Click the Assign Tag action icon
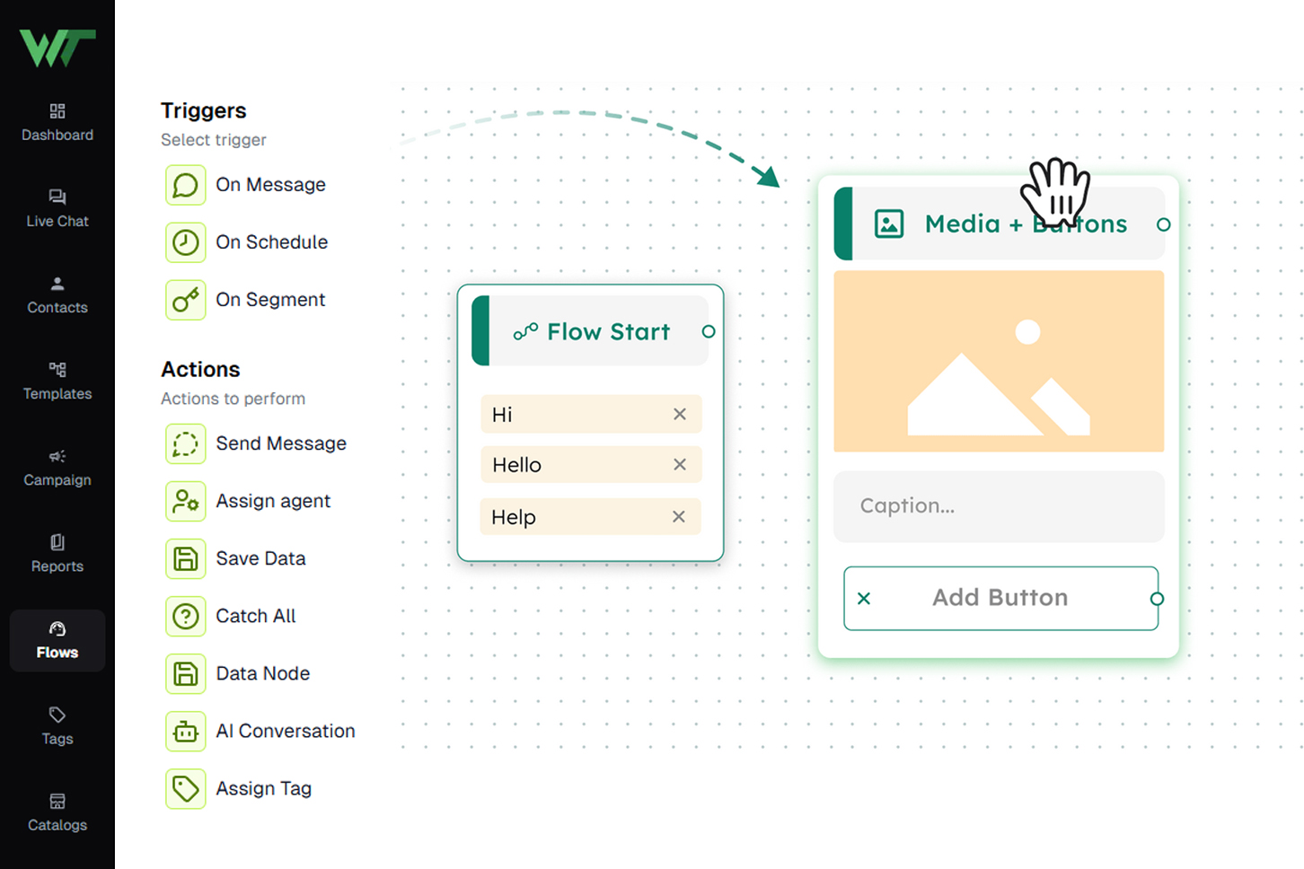The width and height of the screenshot is (1304, 869). 186,788
